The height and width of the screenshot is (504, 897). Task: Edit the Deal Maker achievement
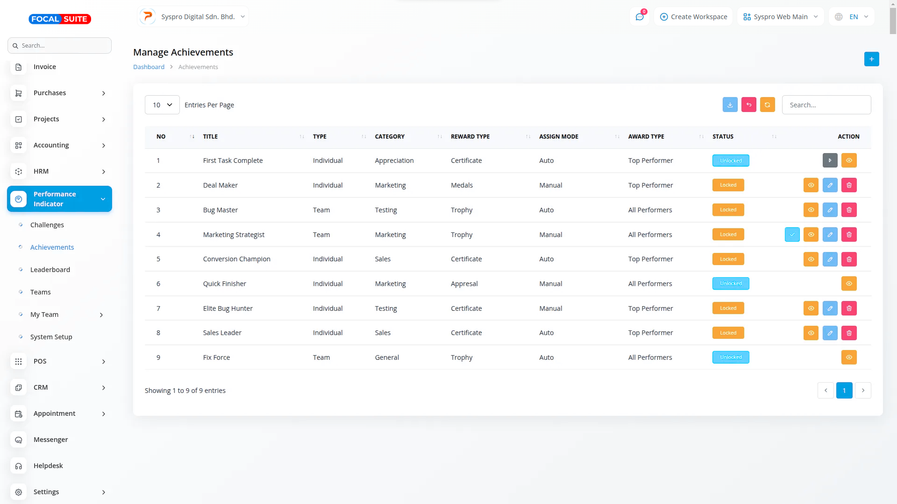click(x=830, y=185)
